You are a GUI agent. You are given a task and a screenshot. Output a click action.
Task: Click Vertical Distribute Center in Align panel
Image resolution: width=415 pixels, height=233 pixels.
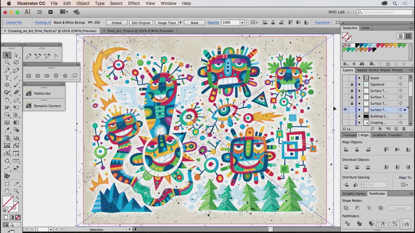[357, 167]
